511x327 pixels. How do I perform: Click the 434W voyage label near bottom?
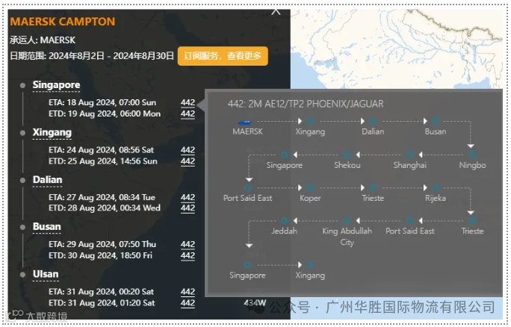(255, 303)
